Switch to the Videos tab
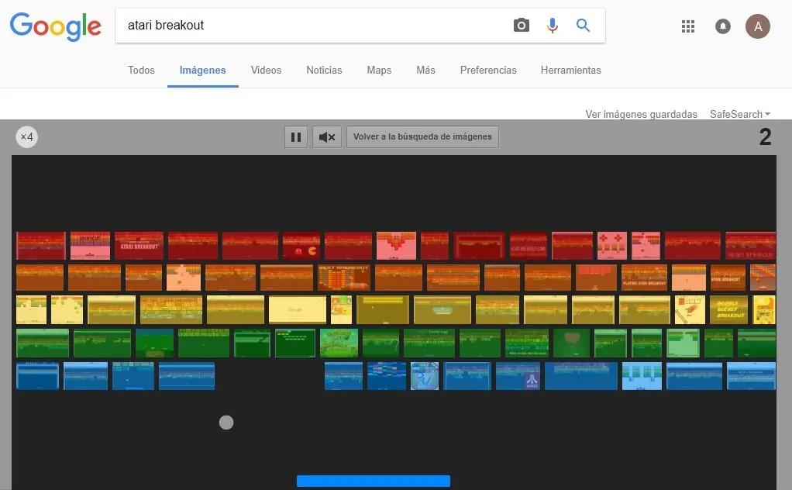 click(266, 70)
